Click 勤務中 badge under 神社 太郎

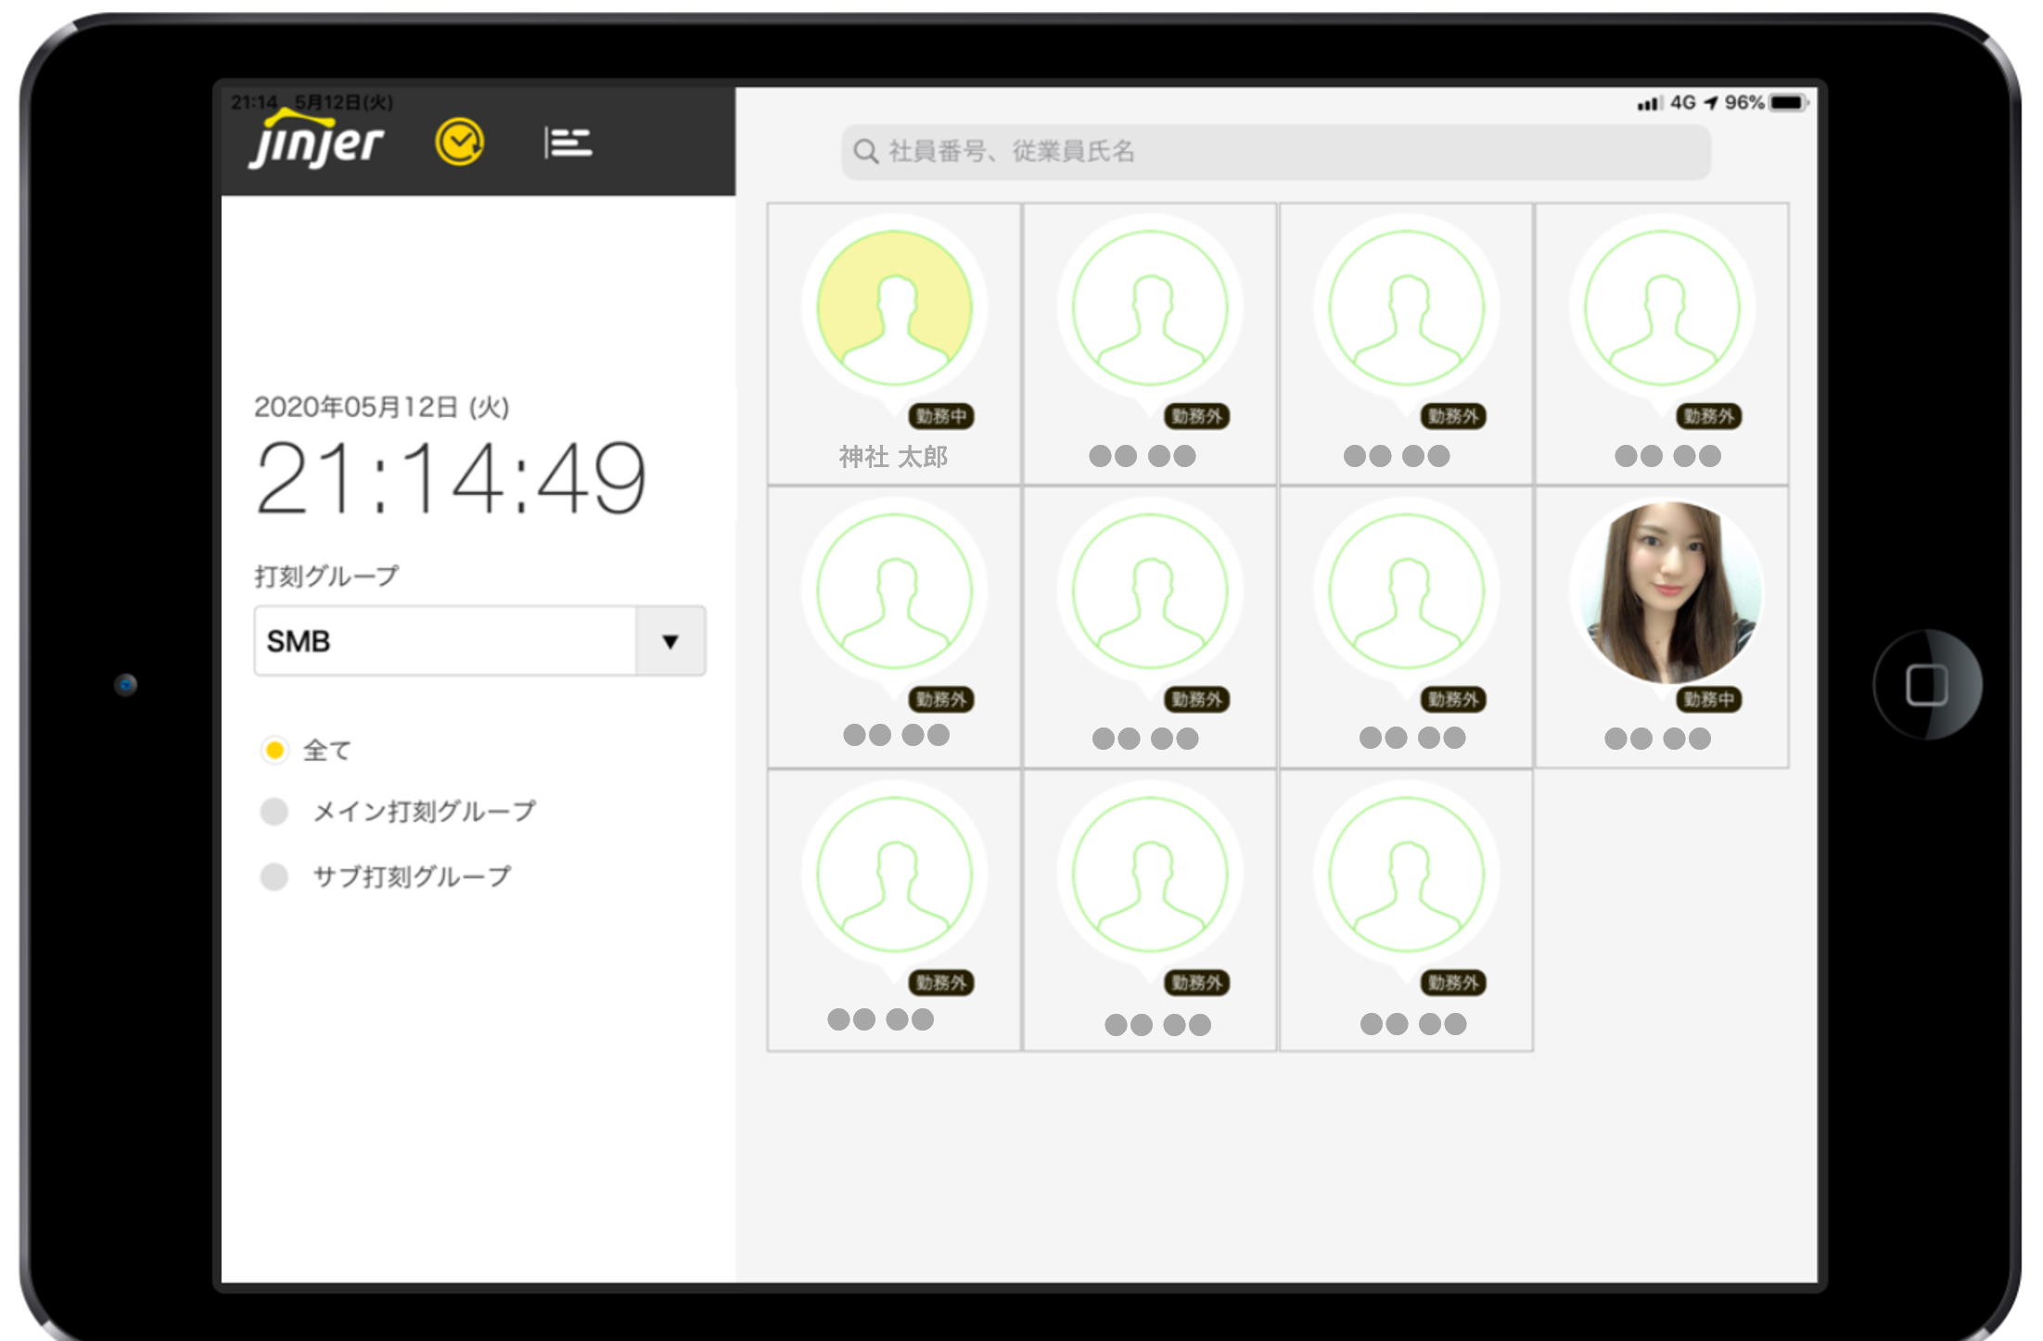[940, 417]
